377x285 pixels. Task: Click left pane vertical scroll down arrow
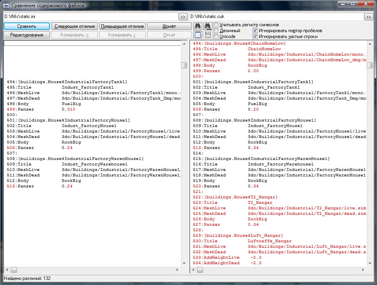pos(184,263)
